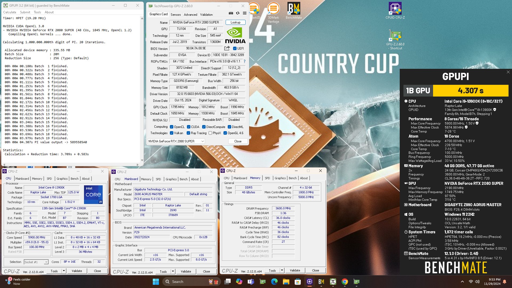The height and width of the screenshot is (288, 512).
Task: Close the BenchMate GPUPI result overlay
Action: (508, 72)
